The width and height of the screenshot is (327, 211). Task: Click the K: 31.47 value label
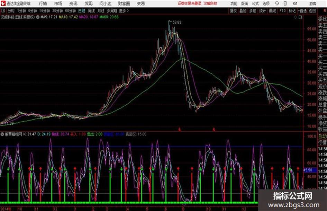pyautogui.click(x=30, y=134)
